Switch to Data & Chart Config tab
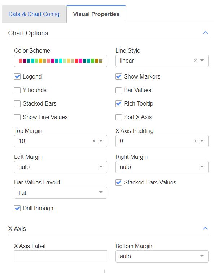Image resolution: width=214 pixels, height=273 pixels. tap(34, 14)
